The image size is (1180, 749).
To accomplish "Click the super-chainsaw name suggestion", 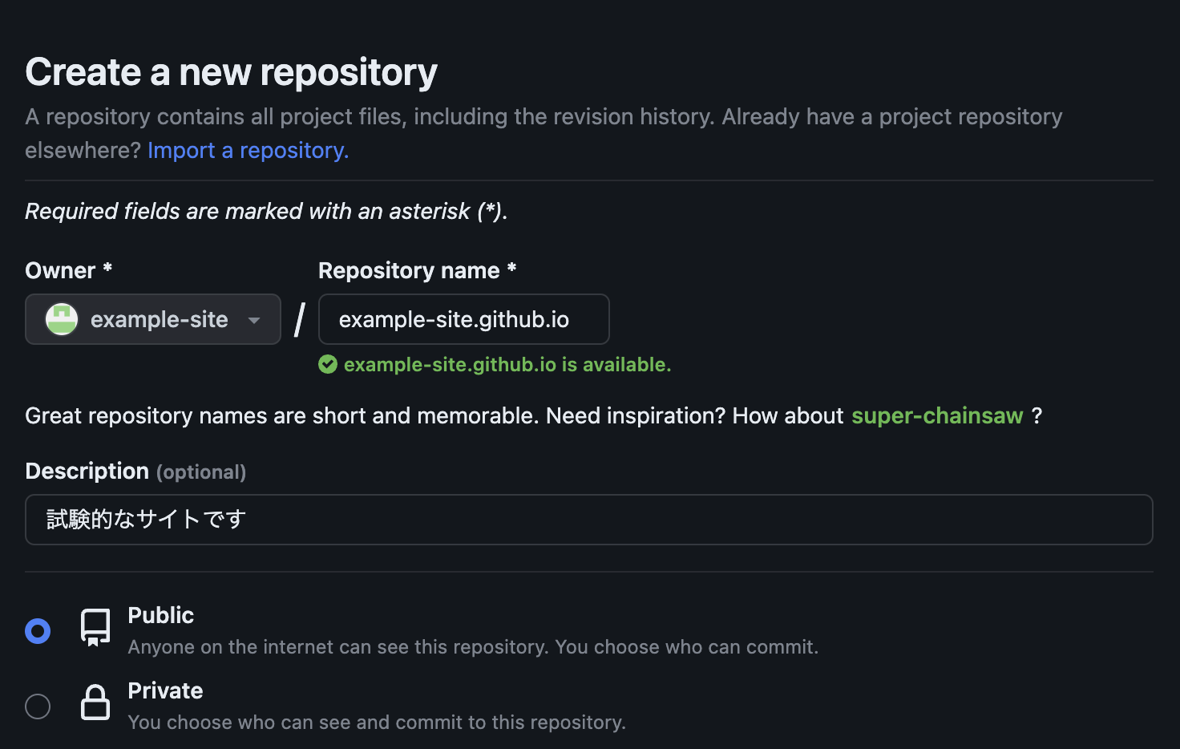I will click(936, 415).
